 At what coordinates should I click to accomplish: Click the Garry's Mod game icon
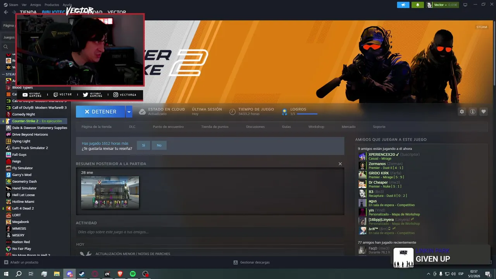pyautogui.click(x=9, y=175)
